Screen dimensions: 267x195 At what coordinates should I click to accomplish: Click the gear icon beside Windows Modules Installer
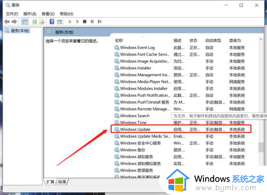117,88
